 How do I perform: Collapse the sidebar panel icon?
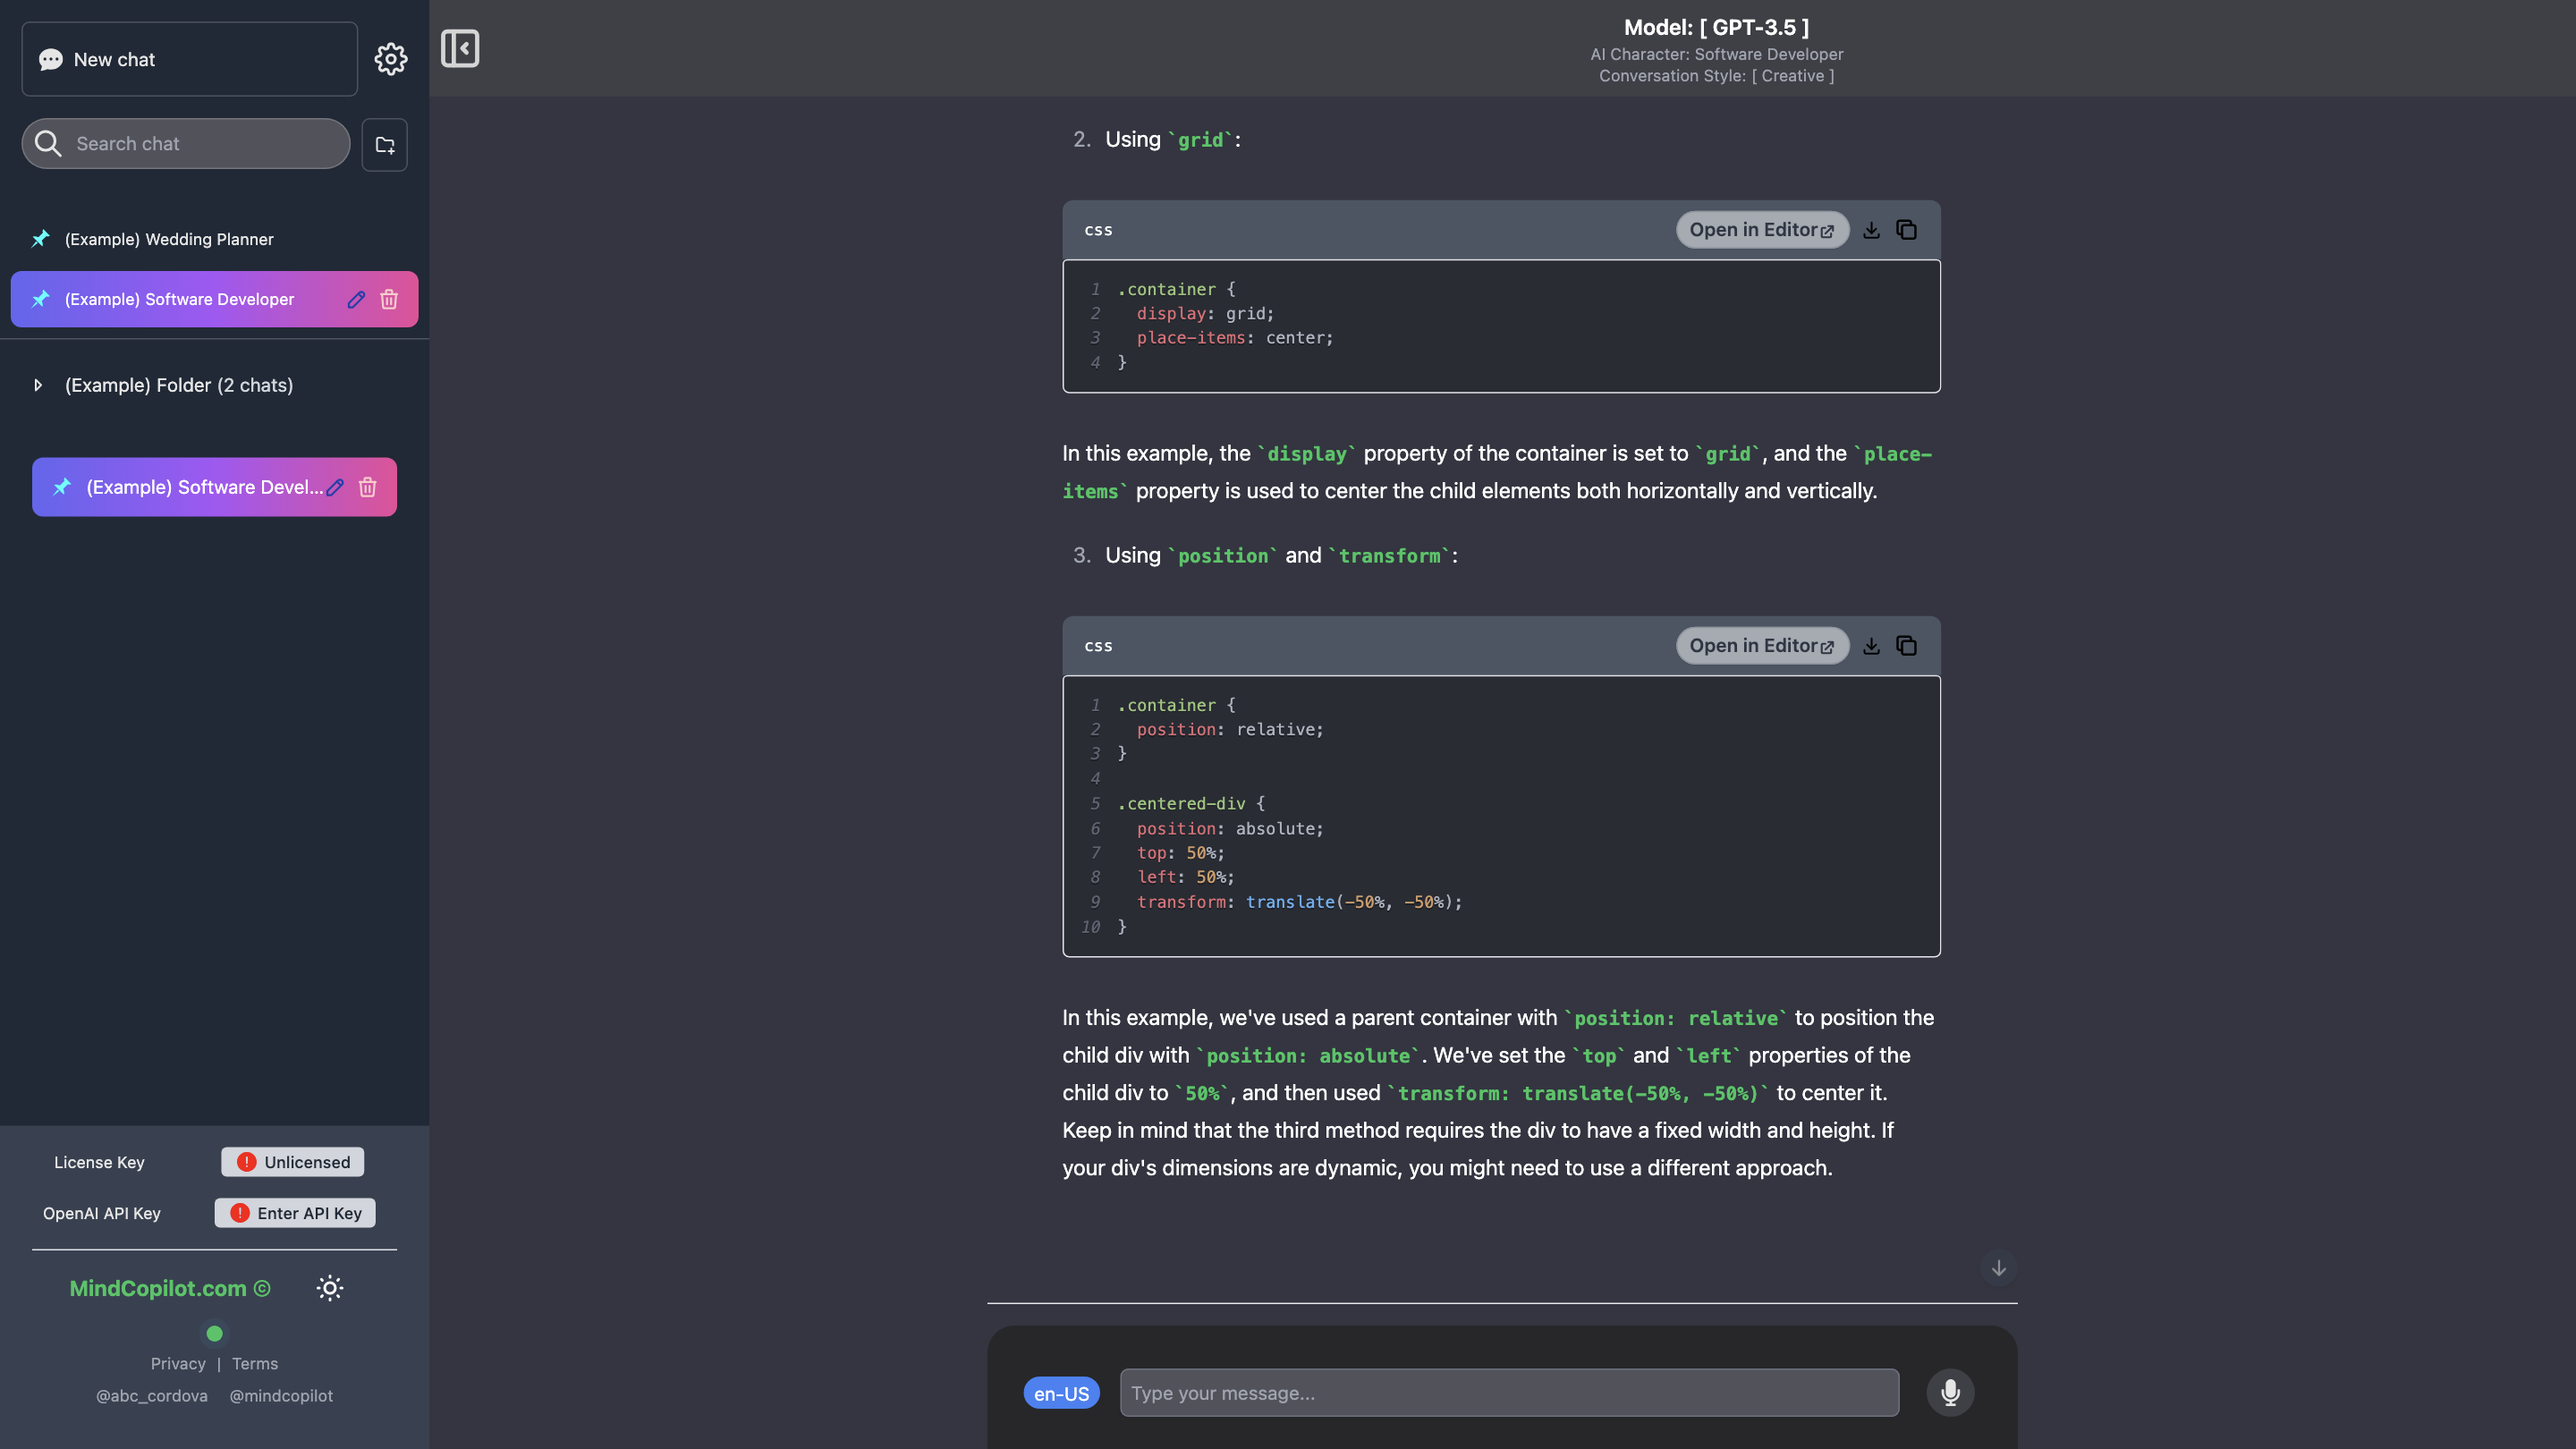pyautogui.click(x=460, y=48)
